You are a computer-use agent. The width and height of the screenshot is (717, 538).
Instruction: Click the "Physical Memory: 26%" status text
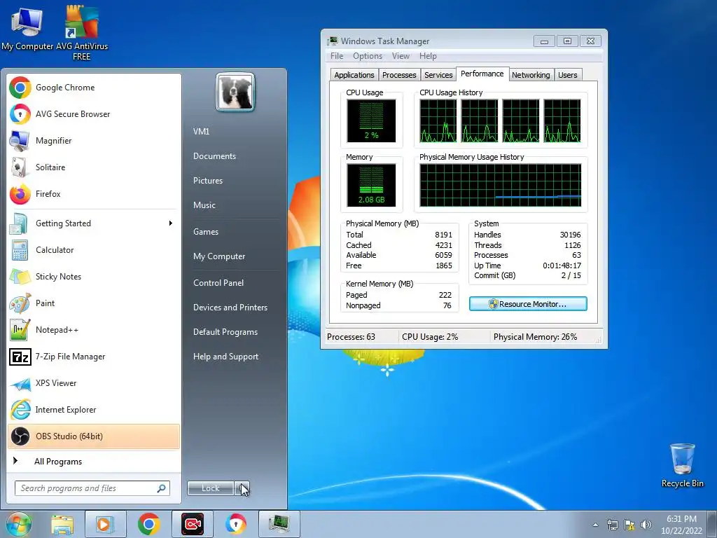(x=535, y=337)
